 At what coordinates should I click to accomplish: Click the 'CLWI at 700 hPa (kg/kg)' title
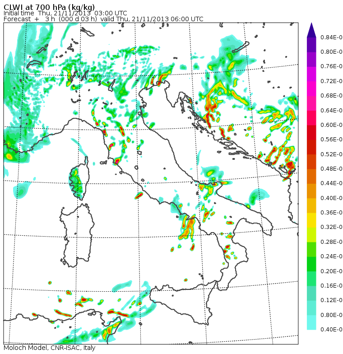tap(49, 7)
